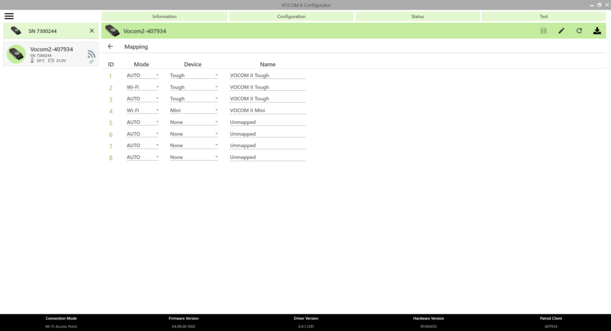Open Device dropdown for ID 2
The height and width of the screenshot is (331, 611).
194,87
